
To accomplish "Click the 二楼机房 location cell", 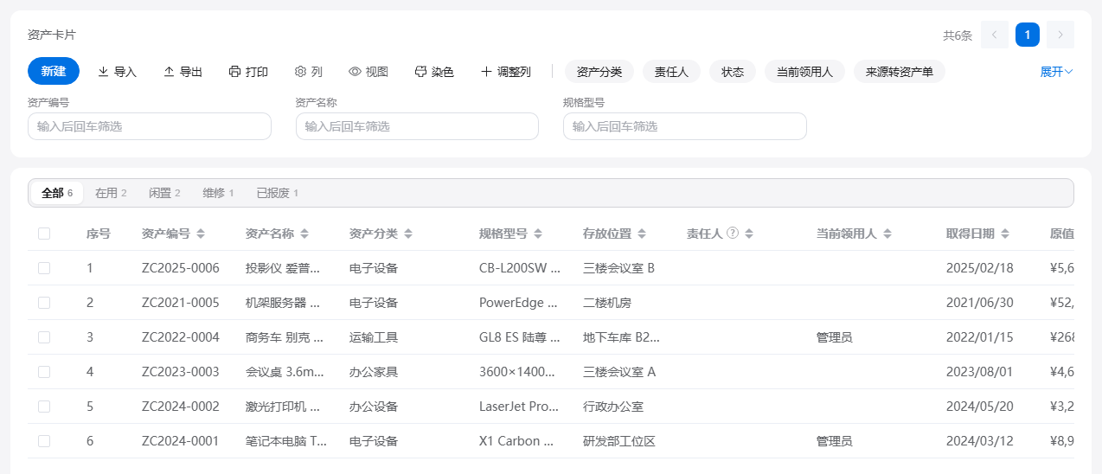I will (607, 303).
